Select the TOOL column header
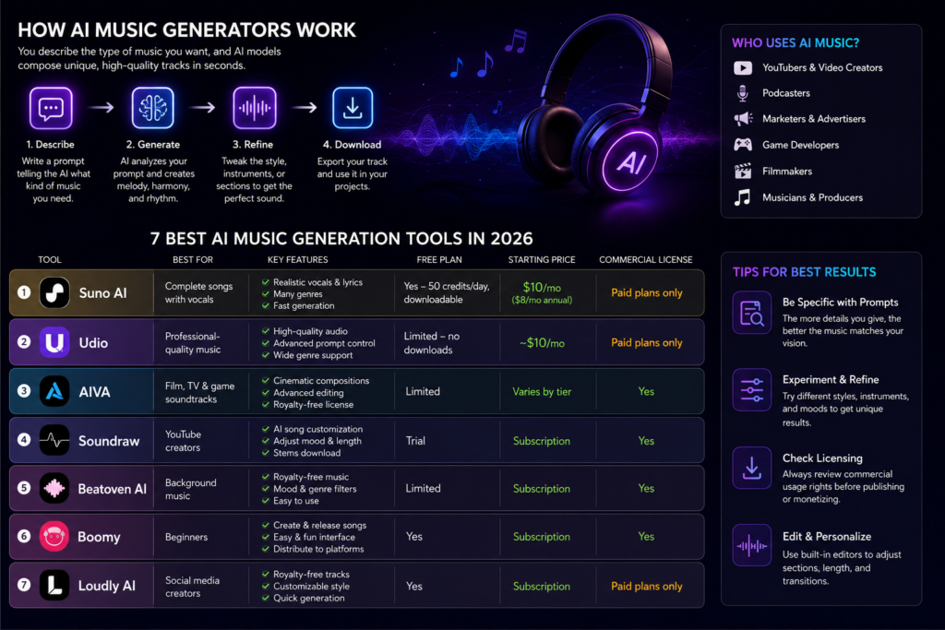This screenshot has width=945, height=630. (x=50, y=259)
